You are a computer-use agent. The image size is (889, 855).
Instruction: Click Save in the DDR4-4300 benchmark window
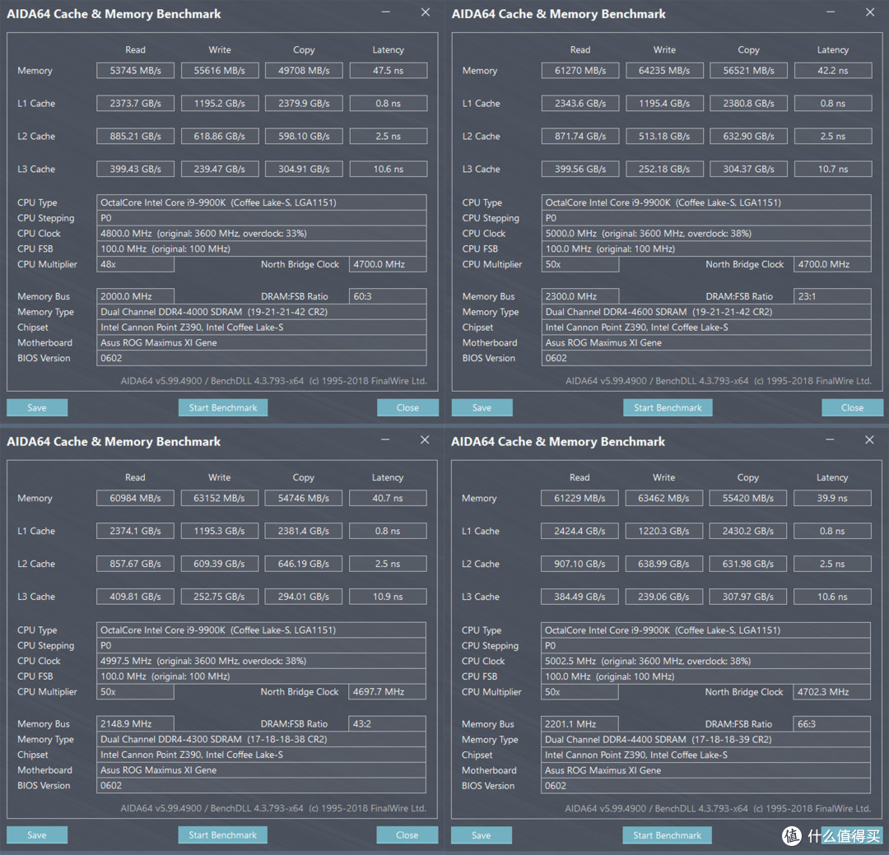coord(37,835)
